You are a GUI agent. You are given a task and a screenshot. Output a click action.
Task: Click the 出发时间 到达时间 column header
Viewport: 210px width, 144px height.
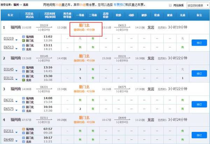pos(51,16)
